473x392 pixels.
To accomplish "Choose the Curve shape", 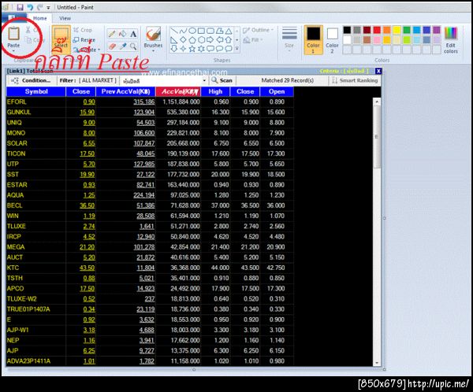I will [x=183, y=31].
